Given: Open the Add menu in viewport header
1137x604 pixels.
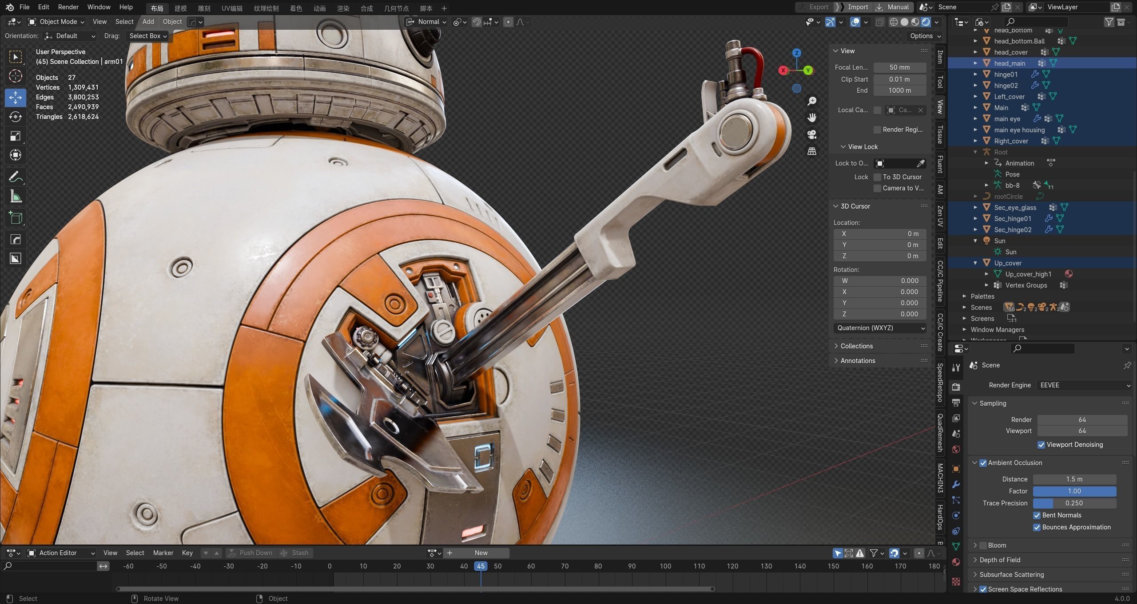Looking at the screenshot, I should 148,22.
